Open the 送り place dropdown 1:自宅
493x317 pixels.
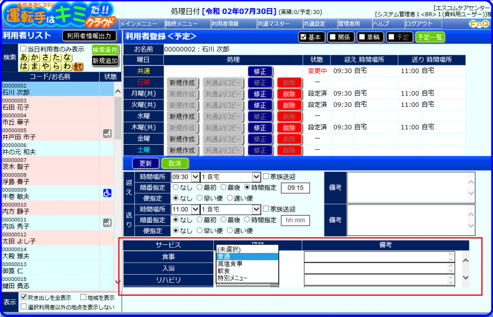point(230,209)
